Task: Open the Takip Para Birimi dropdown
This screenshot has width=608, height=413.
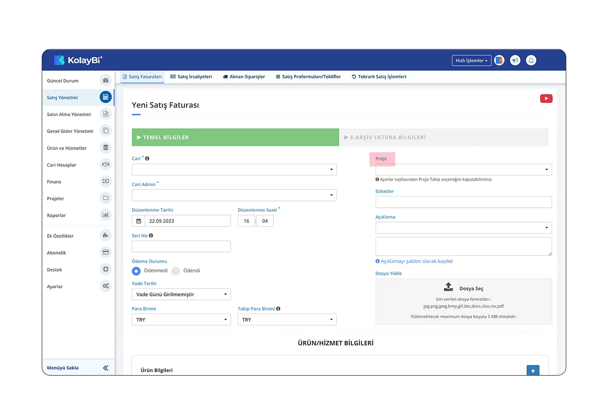Action: (287, 320)
